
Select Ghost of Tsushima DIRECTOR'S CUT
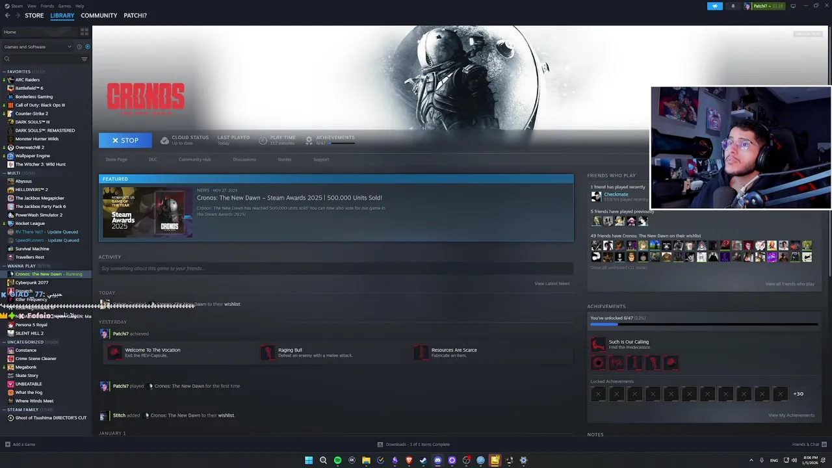click(51, 418)
